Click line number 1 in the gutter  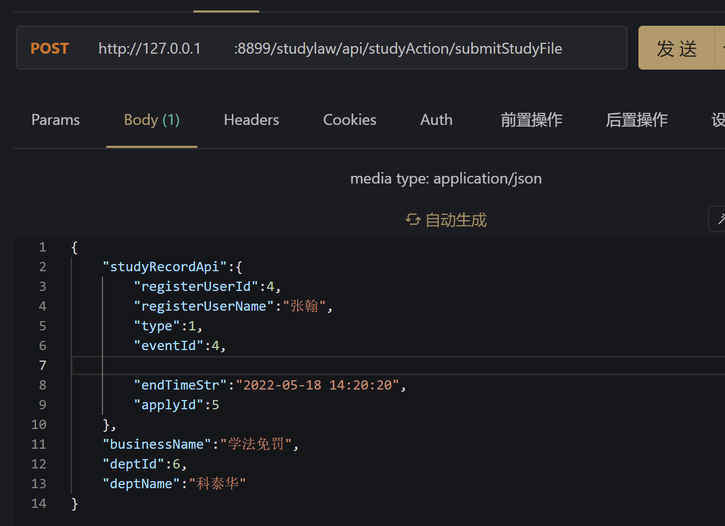tap(42, 247)
